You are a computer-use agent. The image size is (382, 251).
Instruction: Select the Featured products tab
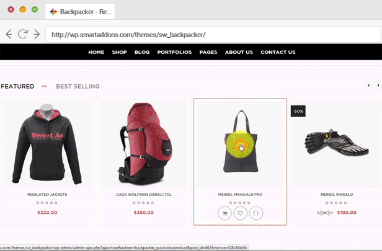tap(17, 86)
